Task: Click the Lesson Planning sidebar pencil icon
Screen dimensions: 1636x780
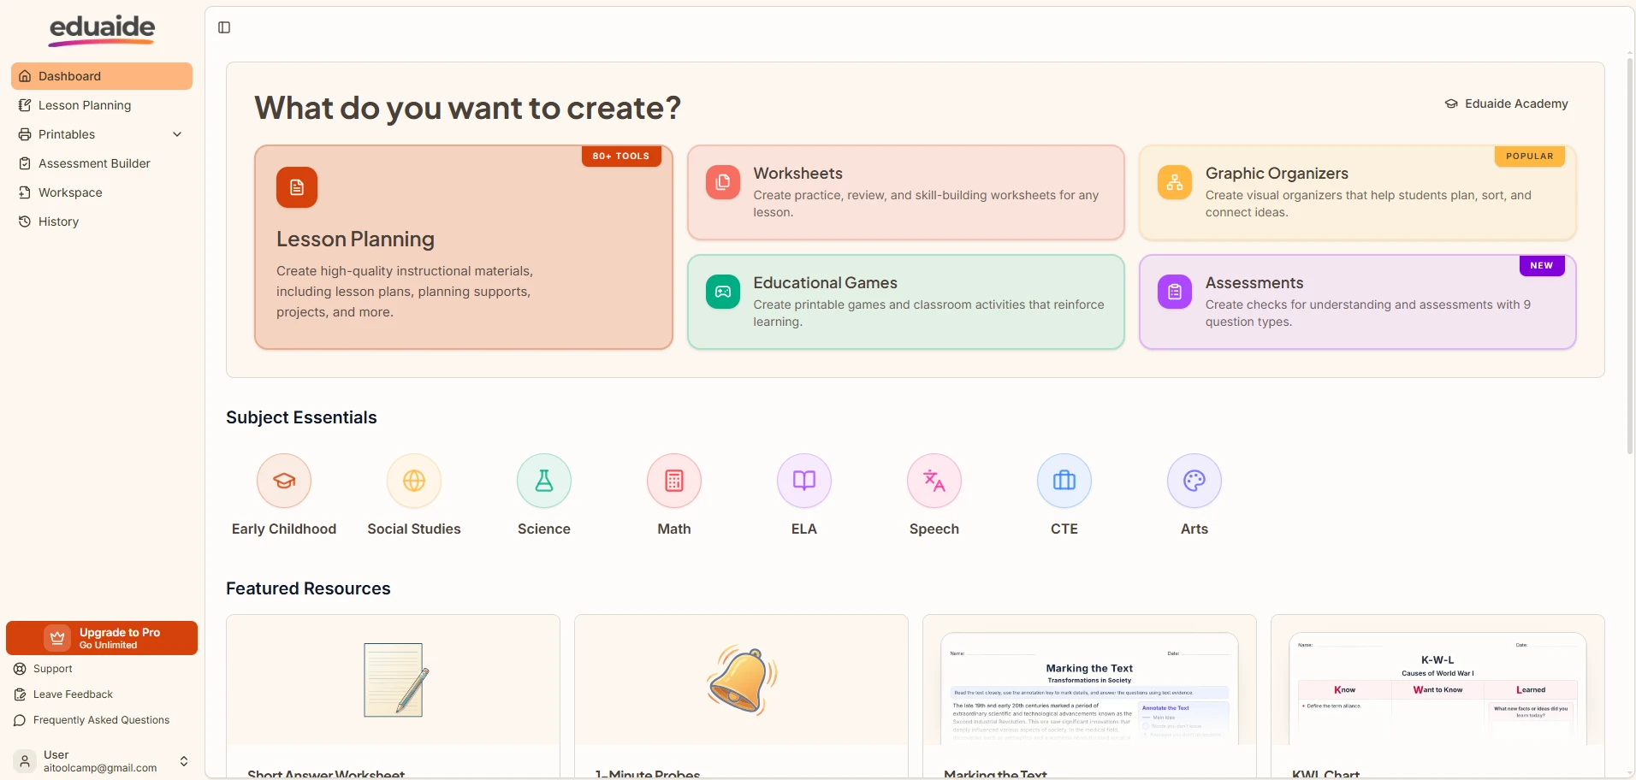Action: (25, 105)
